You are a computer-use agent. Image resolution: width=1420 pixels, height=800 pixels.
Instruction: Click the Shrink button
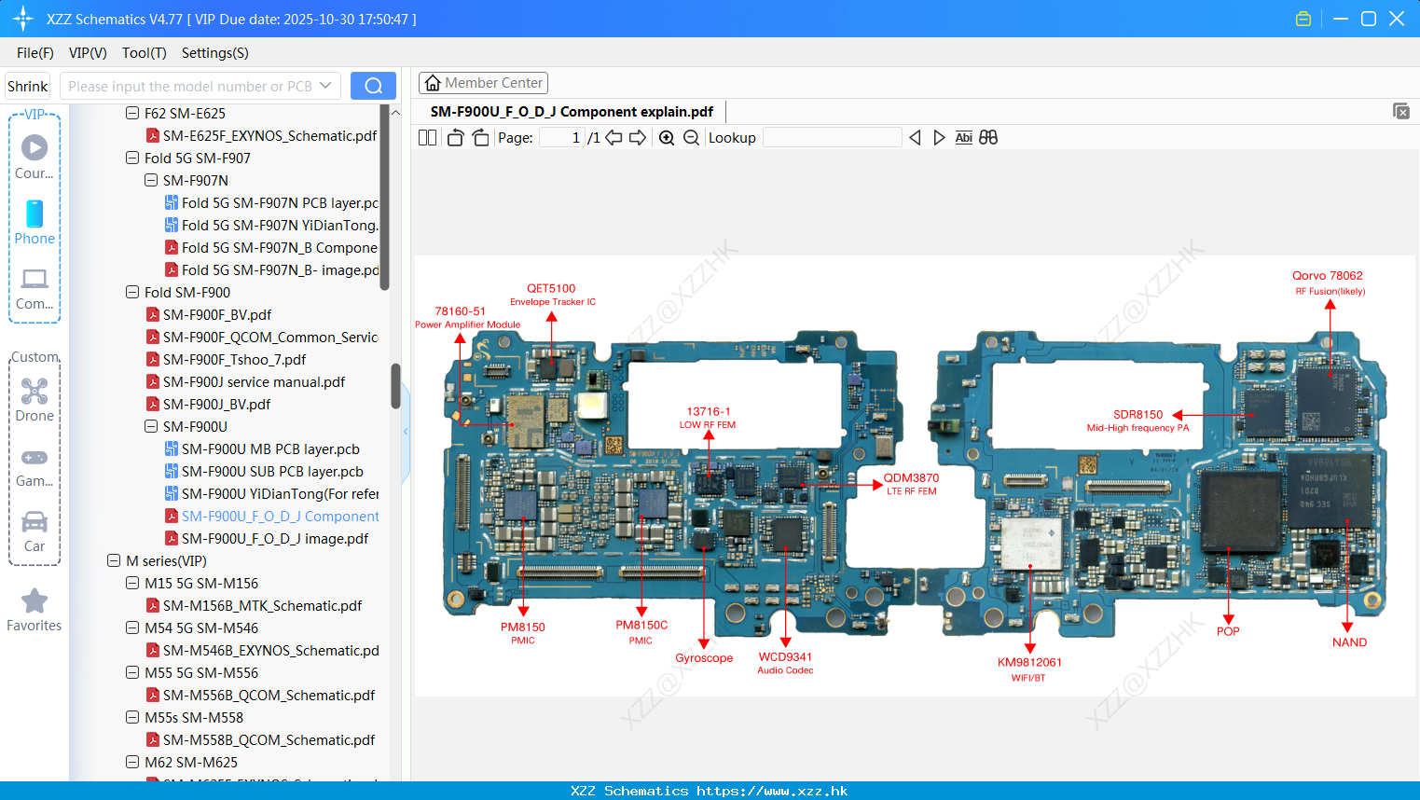[x=27, y=86]
